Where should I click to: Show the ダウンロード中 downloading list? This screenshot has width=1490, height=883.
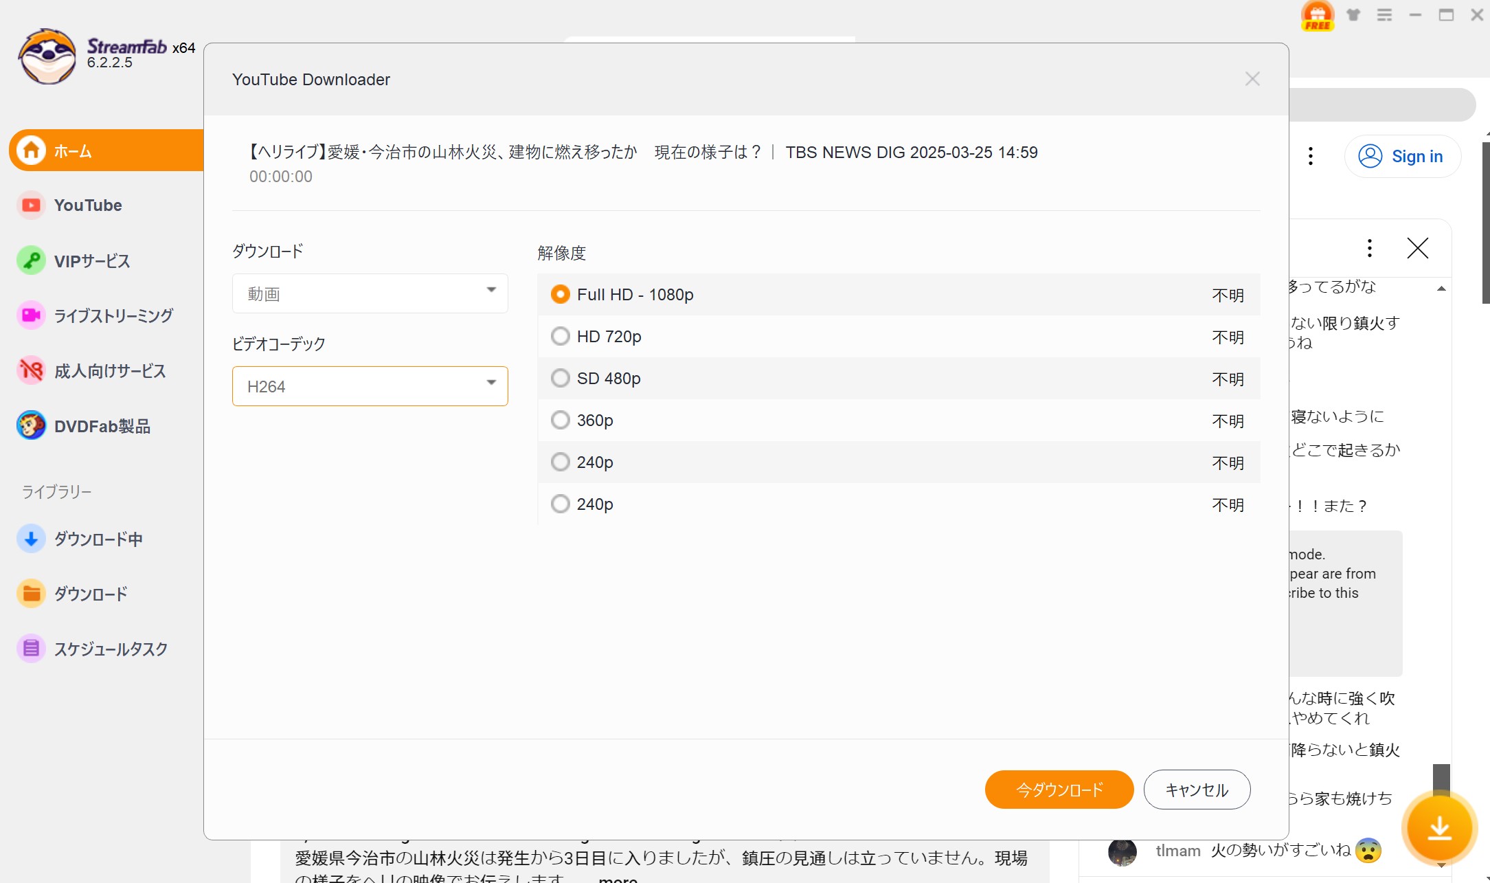point(98,539)
